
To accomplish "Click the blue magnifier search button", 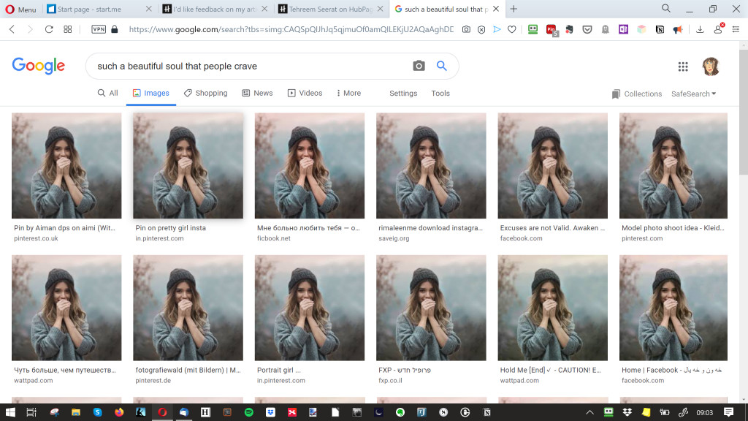I will [442, 66].
